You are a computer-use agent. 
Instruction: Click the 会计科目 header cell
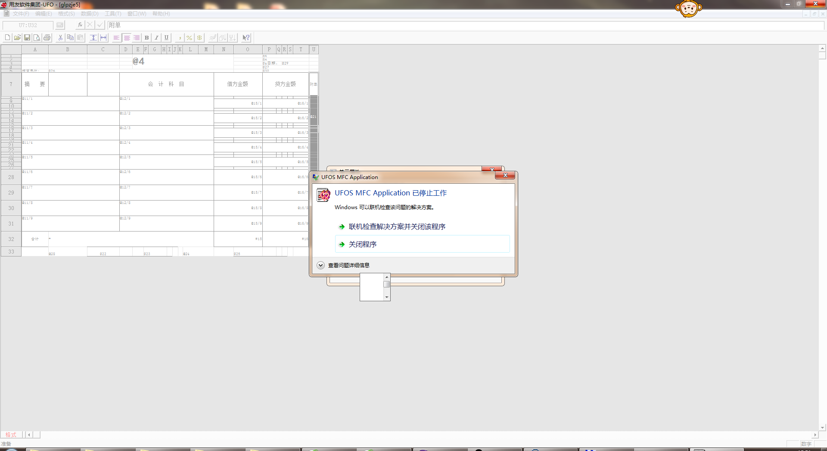[166, 84]
